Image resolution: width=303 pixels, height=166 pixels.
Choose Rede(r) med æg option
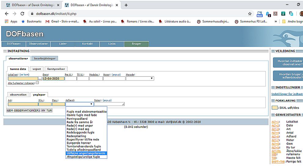coord(86,129)
